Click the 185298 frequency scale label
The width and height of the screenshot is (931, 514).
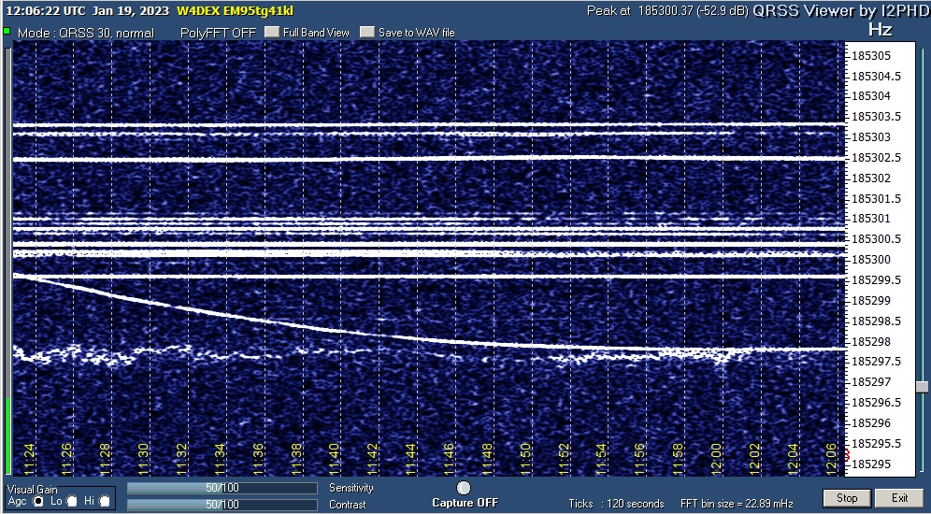point(871,341)
